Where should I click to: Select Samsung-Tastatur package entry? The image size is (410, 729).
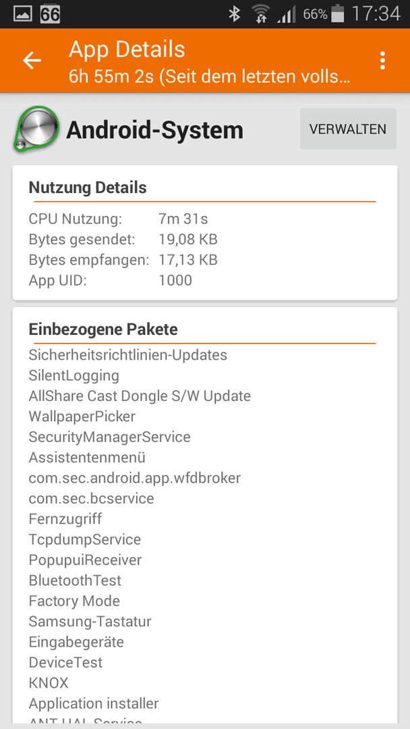pyautogui.click(x=90, y=621)
